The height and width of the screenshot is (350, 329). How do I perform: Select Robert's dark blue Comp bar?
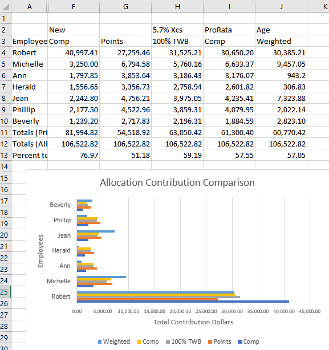tap(183, 302)
